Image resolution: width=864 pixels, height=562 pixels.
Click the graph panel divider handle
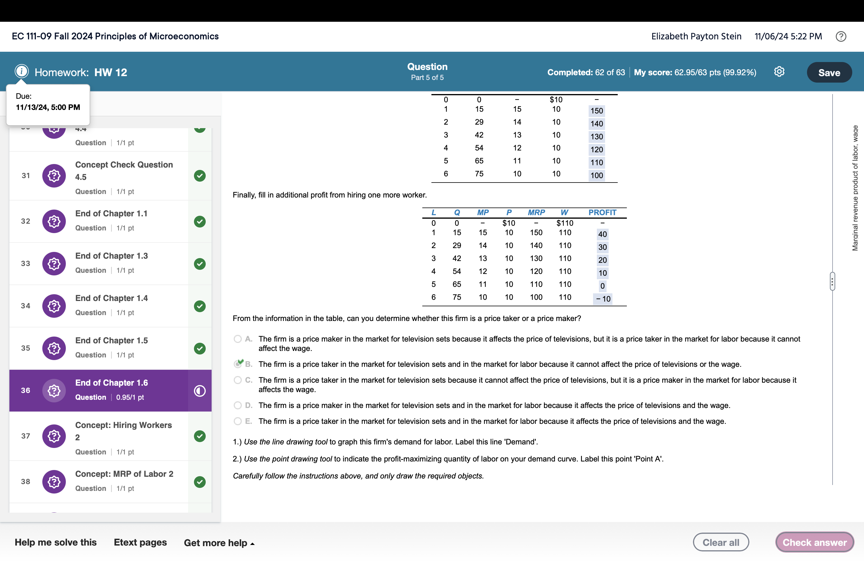[x=832, y=281]
